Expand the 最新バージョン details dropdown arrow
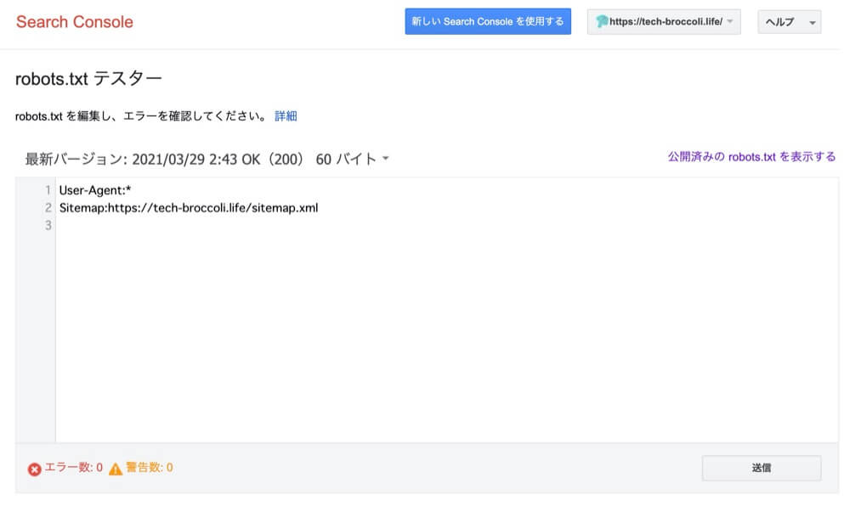 [x=387, y=158]
